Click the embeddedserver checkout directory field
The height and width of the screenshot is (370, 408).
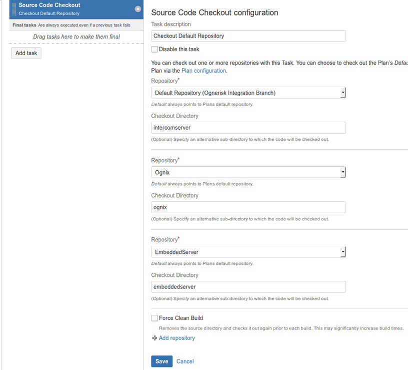248,287
